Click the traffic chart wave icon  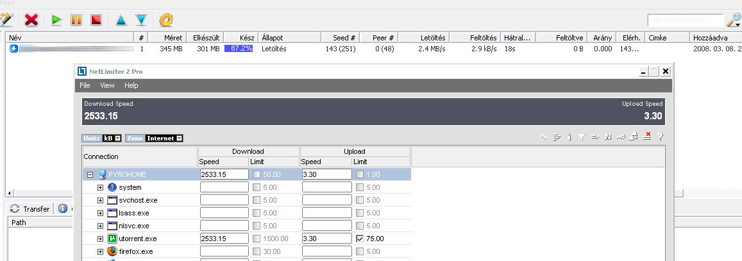544,137
